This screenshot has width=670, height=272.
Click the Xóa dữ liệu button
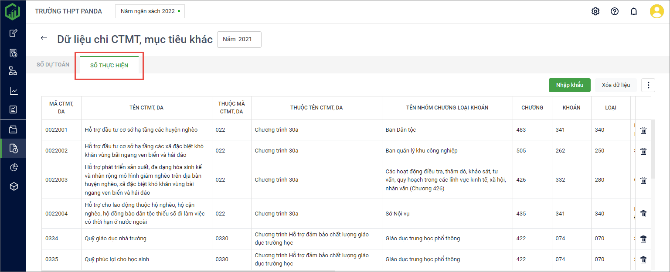click(616, 85)
